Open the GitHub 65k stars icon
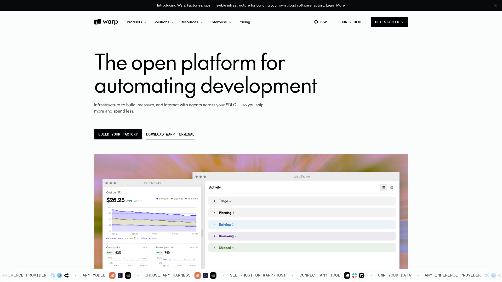 coord(316,22)
